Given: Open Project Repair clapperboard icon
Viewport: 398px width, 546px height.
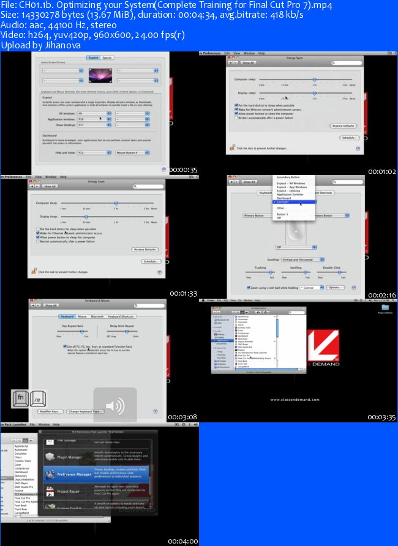Looking at the screenshot, I should [50, 491].
